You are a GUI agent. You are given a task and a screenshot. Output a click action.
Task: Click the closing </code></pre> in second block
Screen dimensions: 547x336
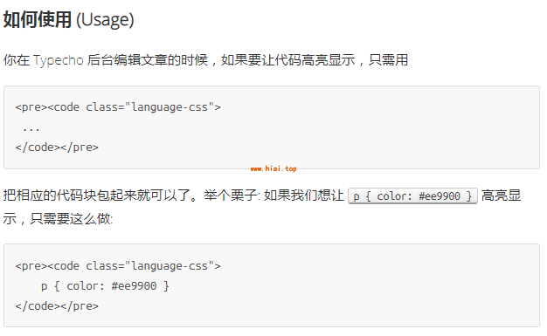click(x=57, y=306)
